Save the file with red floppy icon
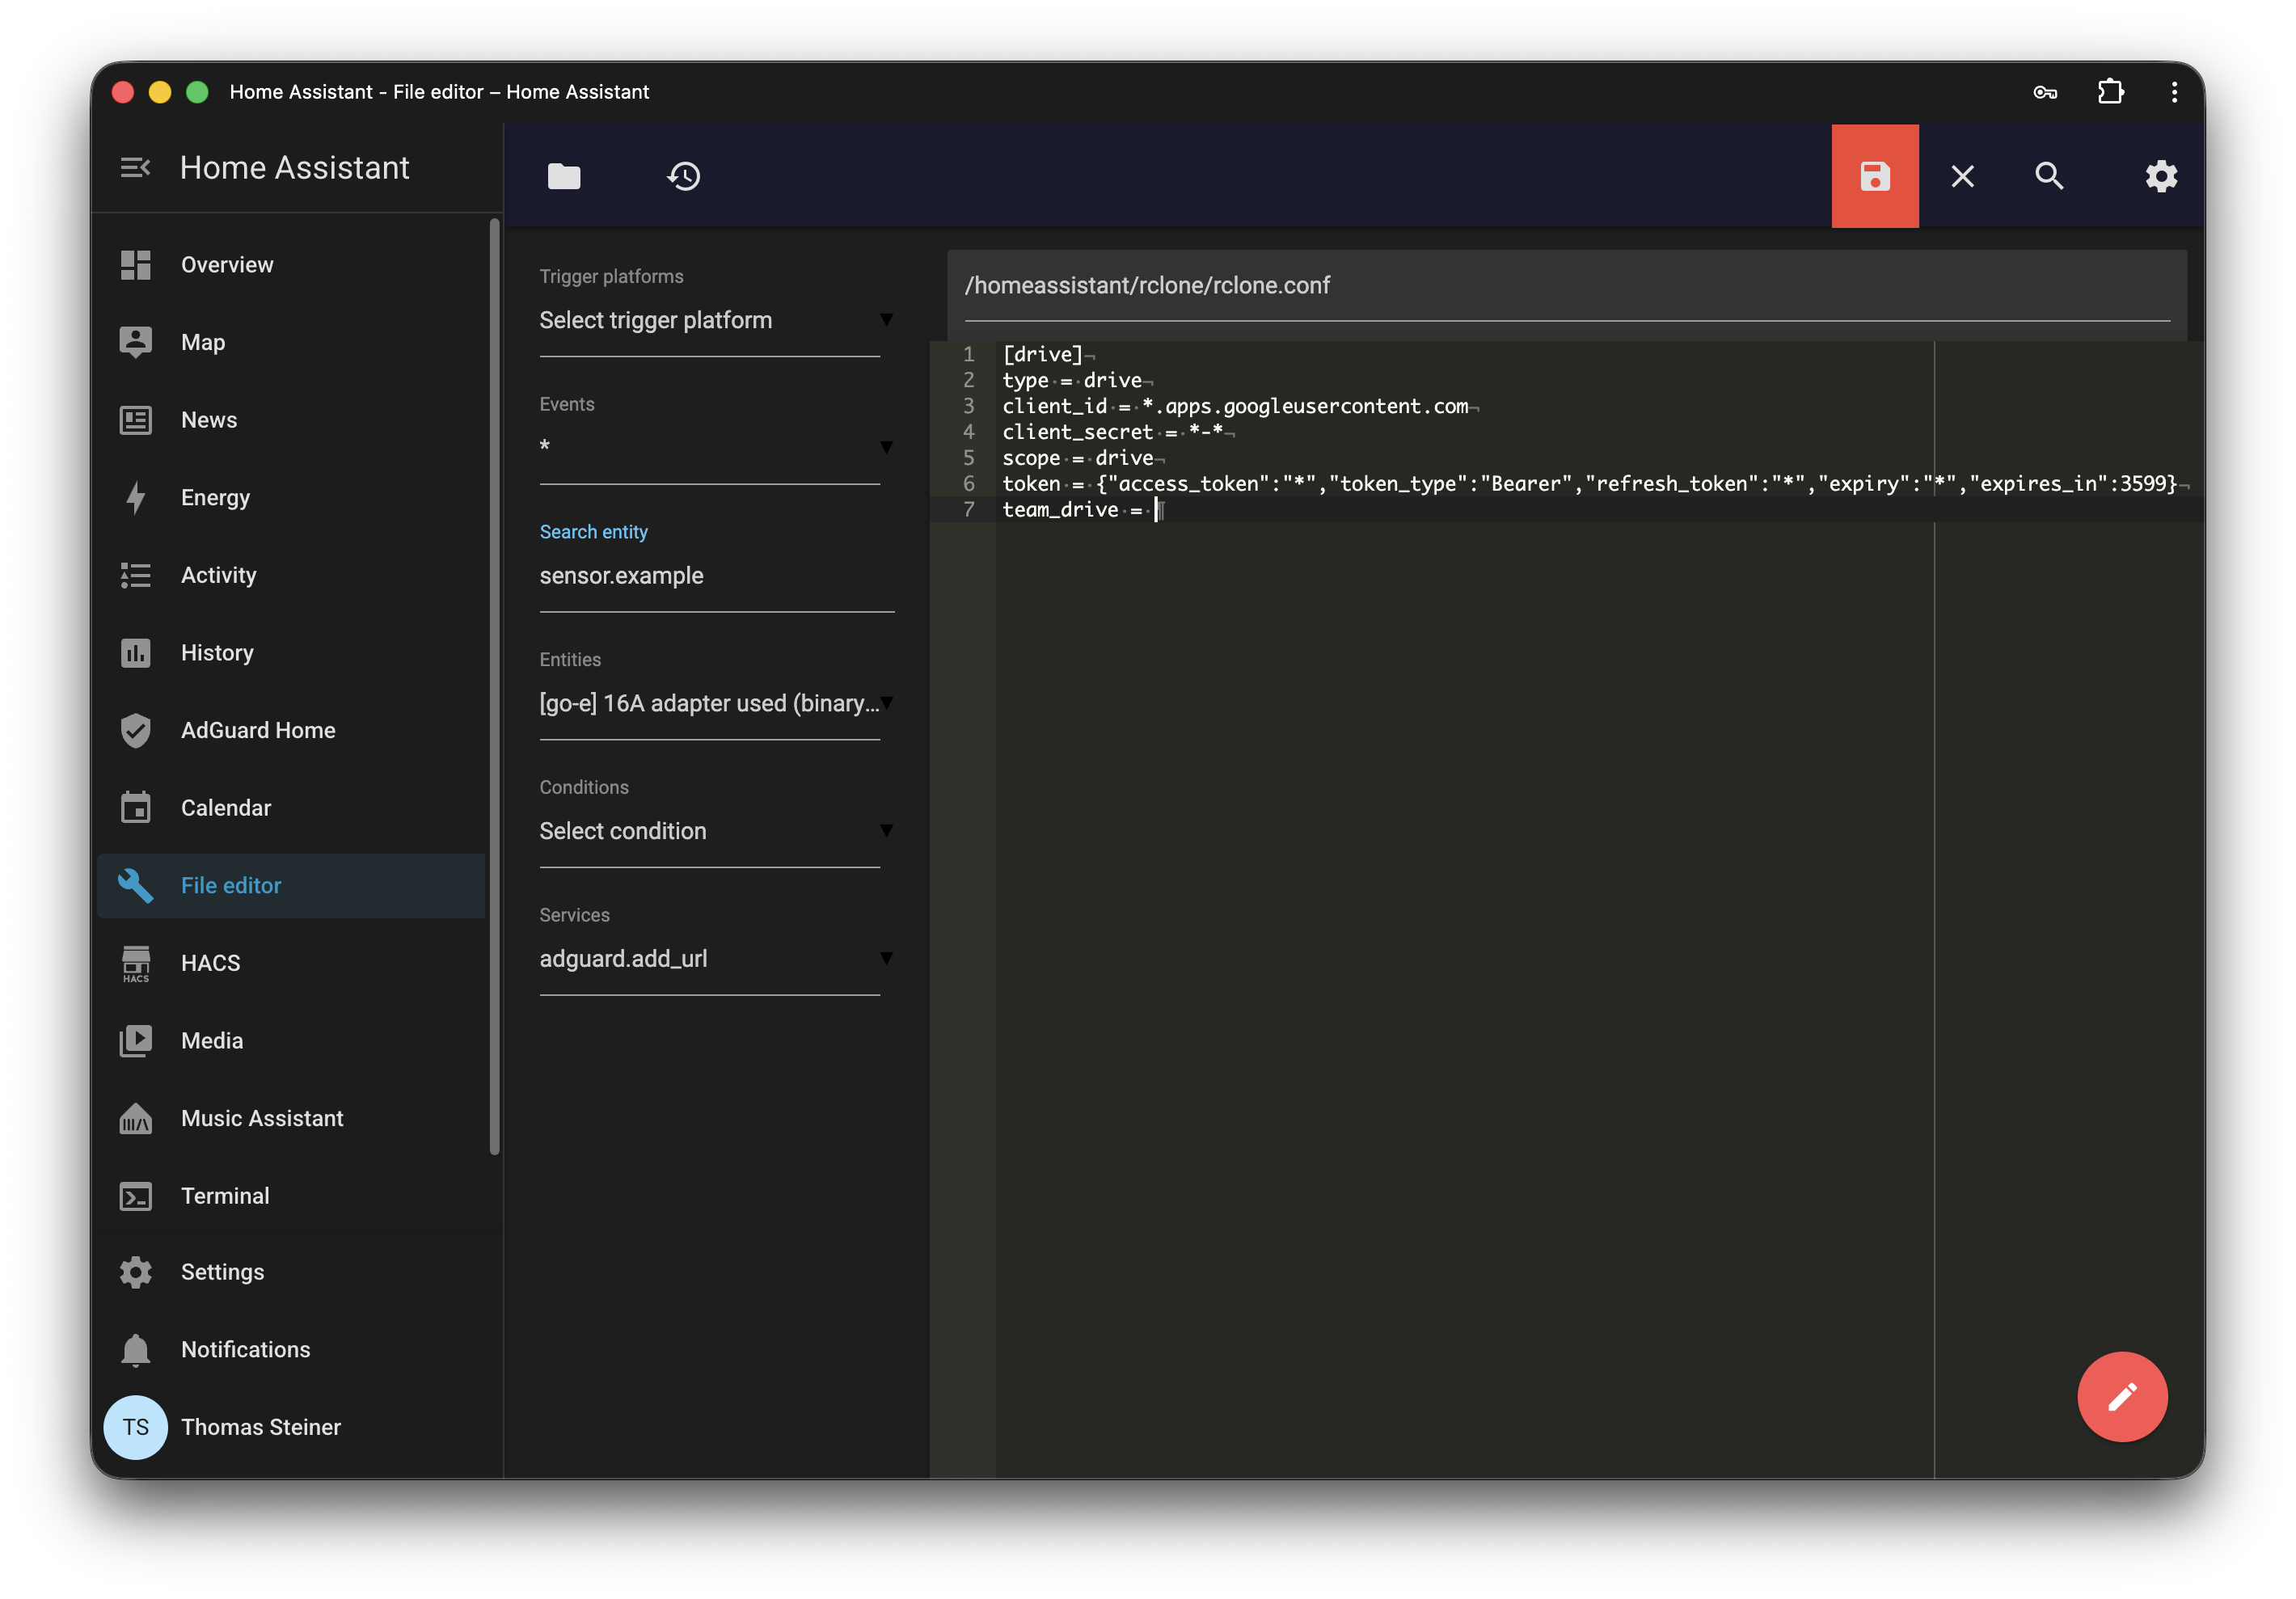2296x1599 pixels. point(1875,176)
